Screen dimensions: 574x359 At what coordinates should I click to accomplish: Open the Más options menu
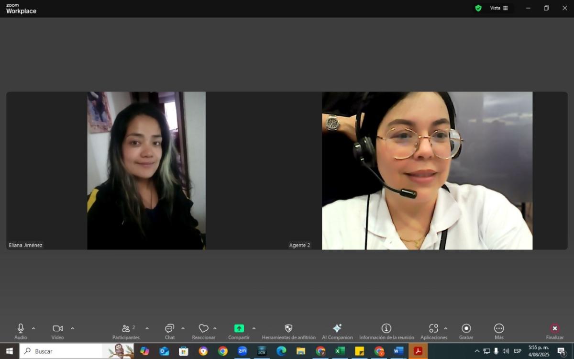(499, 329)
